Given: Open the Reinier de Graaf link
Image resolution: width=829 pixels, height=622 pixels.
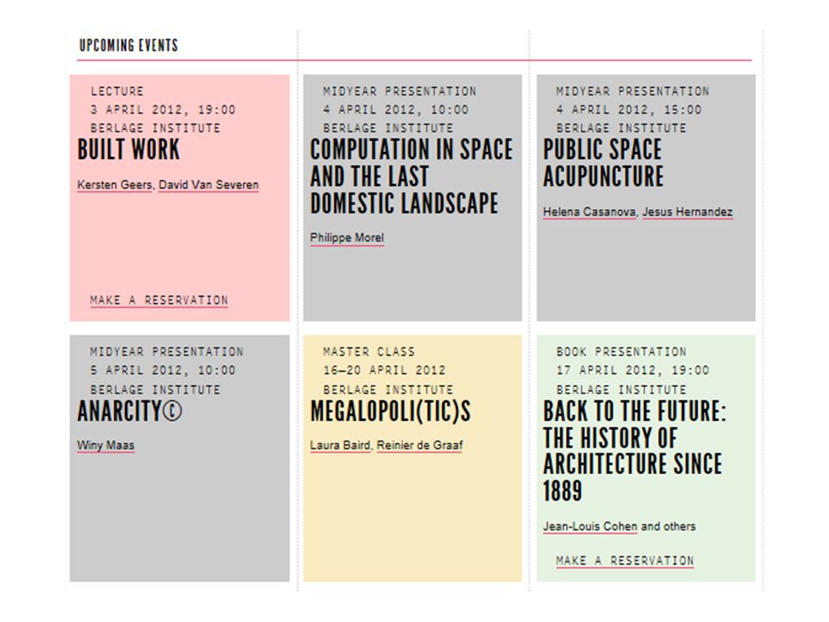Looking at the screenshot, I should click(x=420, y=446).
